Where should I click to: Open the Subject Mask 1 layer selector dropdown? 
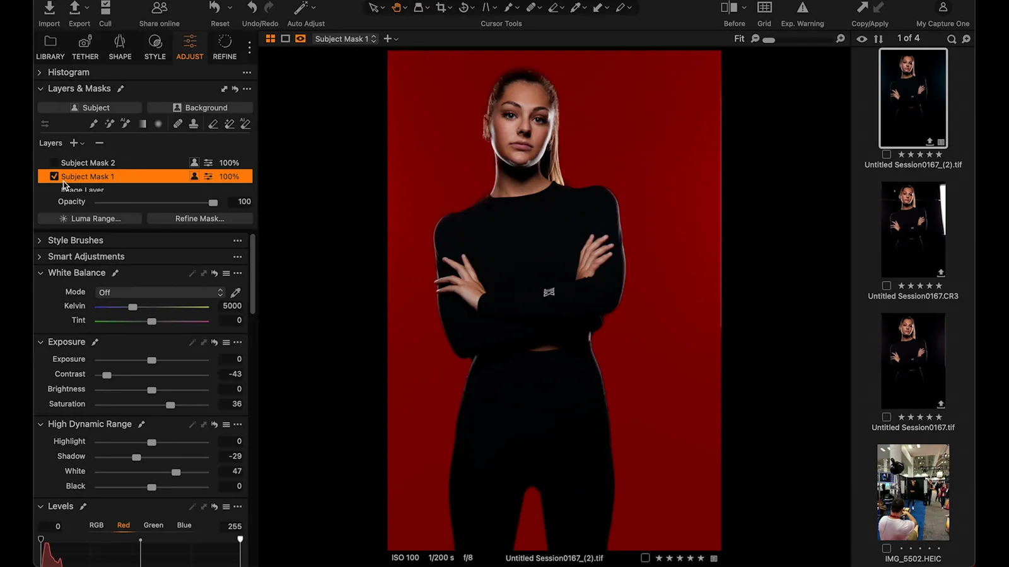[346, 39]
